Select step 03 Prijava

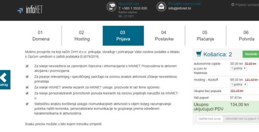[x=123, y=36]
